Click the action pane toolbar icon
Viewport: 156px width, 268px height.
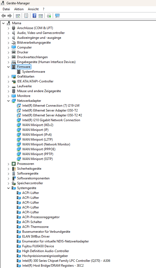[41, 16]
